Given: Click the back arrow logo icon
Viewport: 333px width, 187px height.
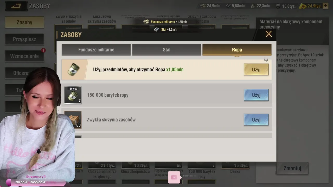Looking at the screenshot, I should point(16,6).
